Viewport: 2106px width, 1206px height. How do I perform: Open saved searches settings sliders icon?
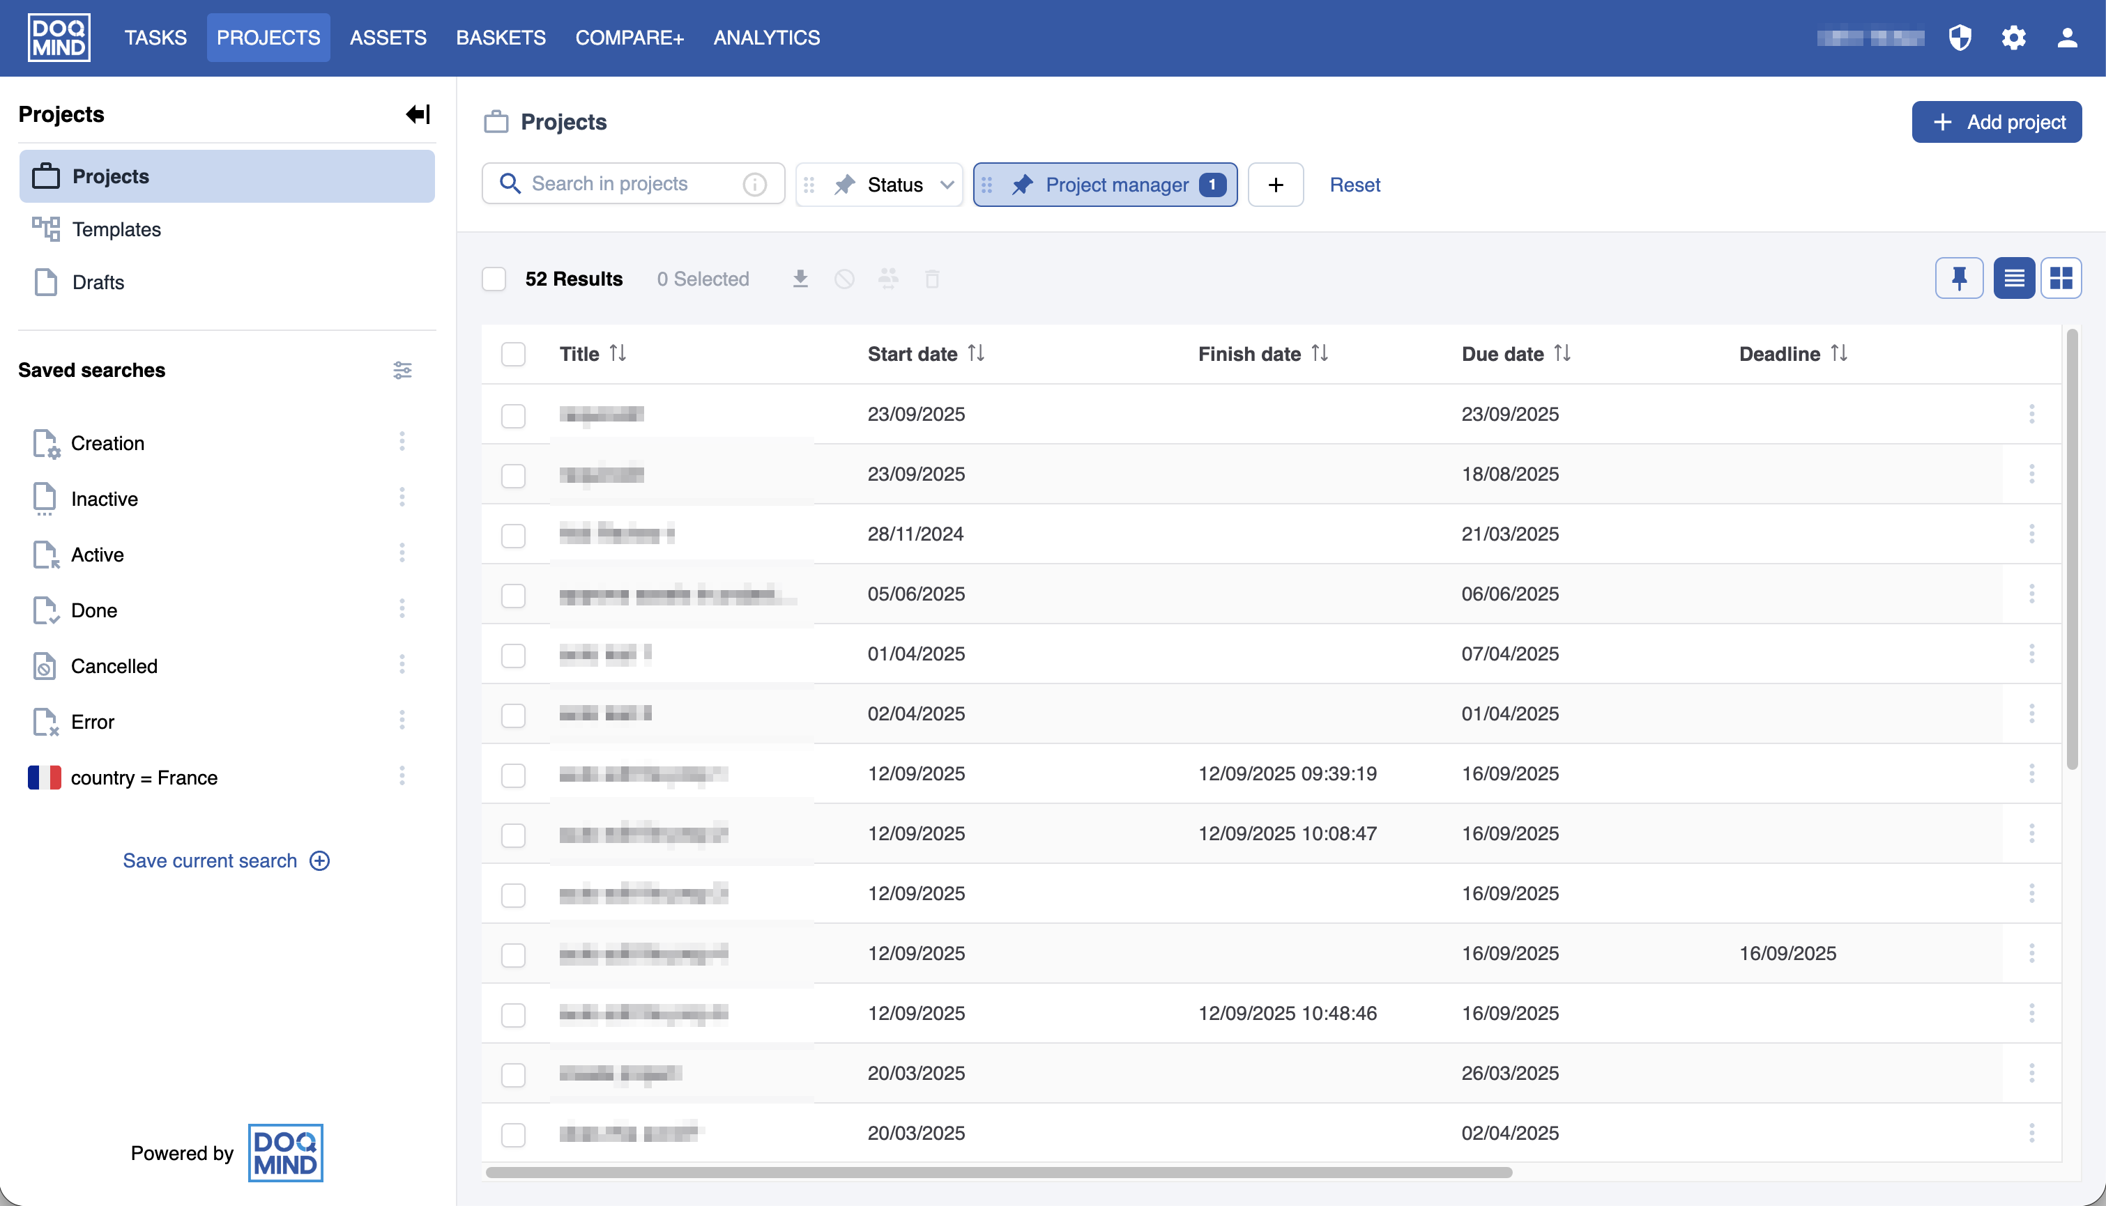click(x=403, y=370)
